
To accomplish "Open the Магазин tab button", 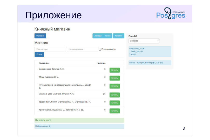I will click(40, 36).
